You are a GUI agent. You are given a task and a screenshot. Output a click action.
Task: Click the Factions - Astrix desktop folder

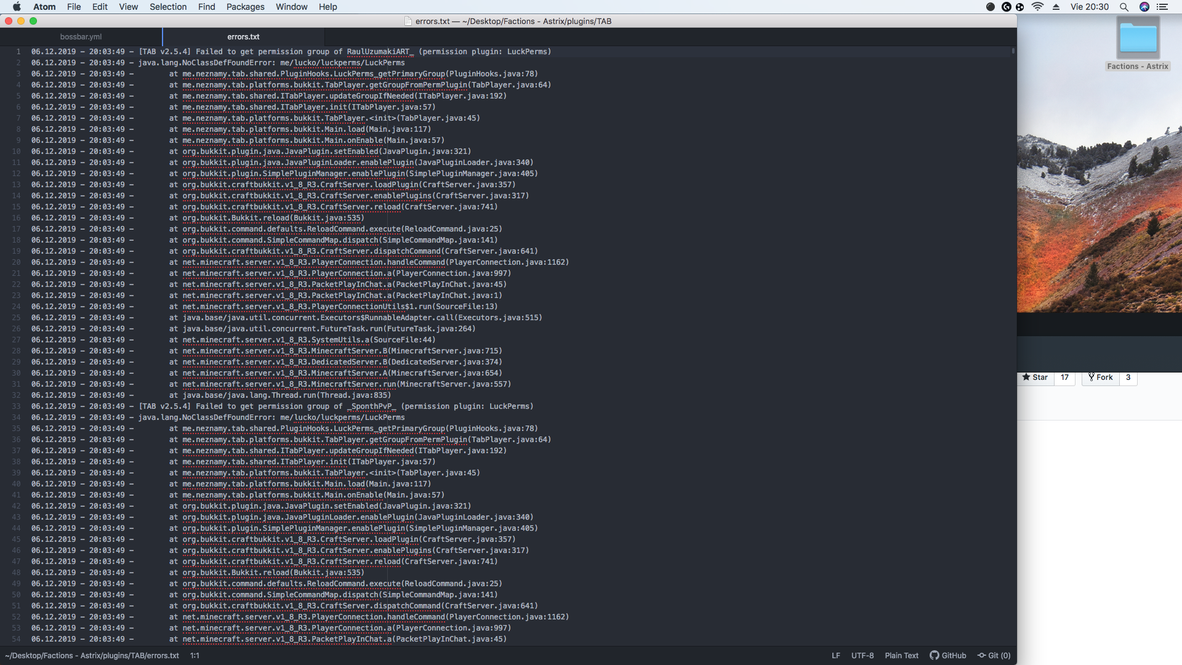point(1138,43)
